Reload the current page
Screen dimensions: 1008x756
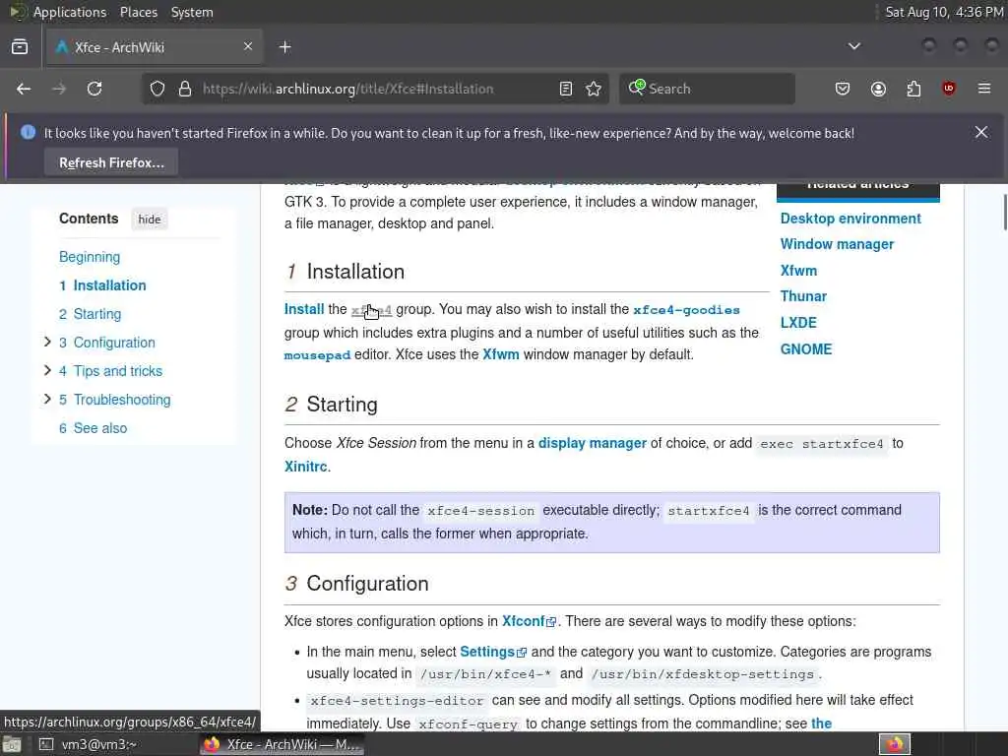[94, 89]
